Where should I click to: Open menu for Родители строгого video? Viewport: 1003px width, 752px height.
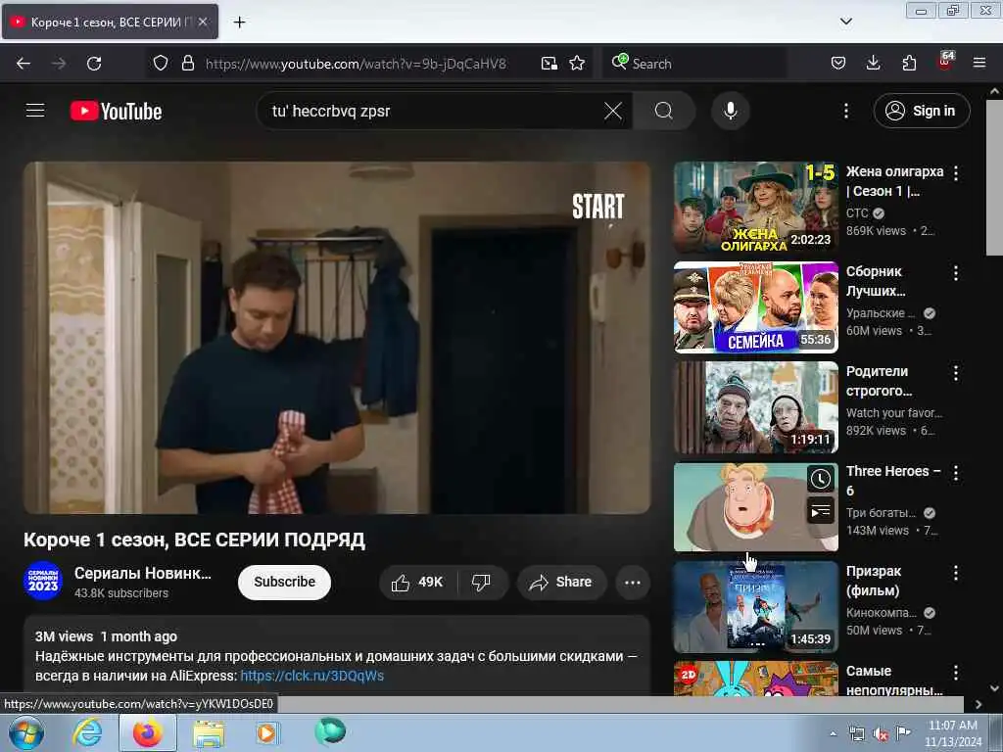(x=956, y=373)
